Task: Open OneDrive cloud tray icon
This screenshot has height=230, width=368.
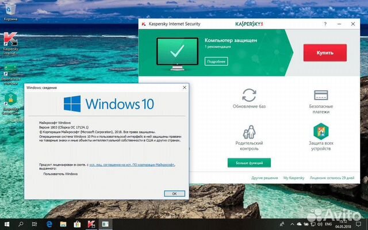Action: coord(299,224)
